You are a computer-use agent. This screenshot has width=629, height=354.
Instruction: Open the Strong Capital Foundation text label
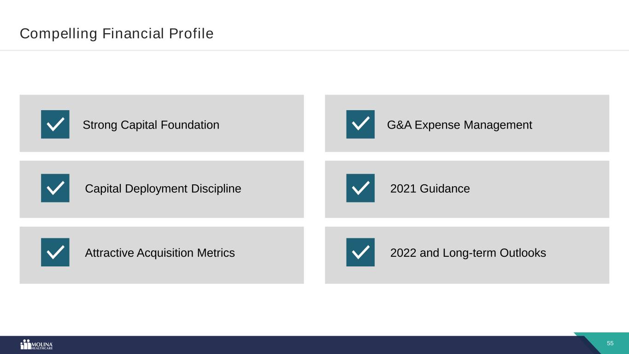151,125
